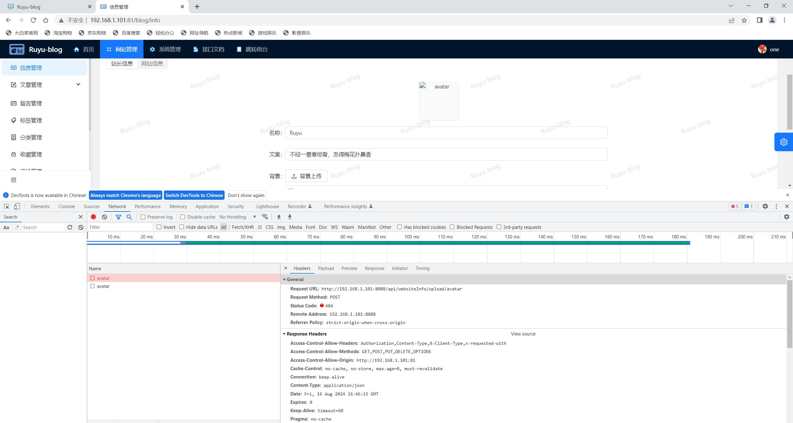This screenshot has width=793, height=423.
Task: Expand the 文章管理 sidebar expander
Action: coord(78,84)
